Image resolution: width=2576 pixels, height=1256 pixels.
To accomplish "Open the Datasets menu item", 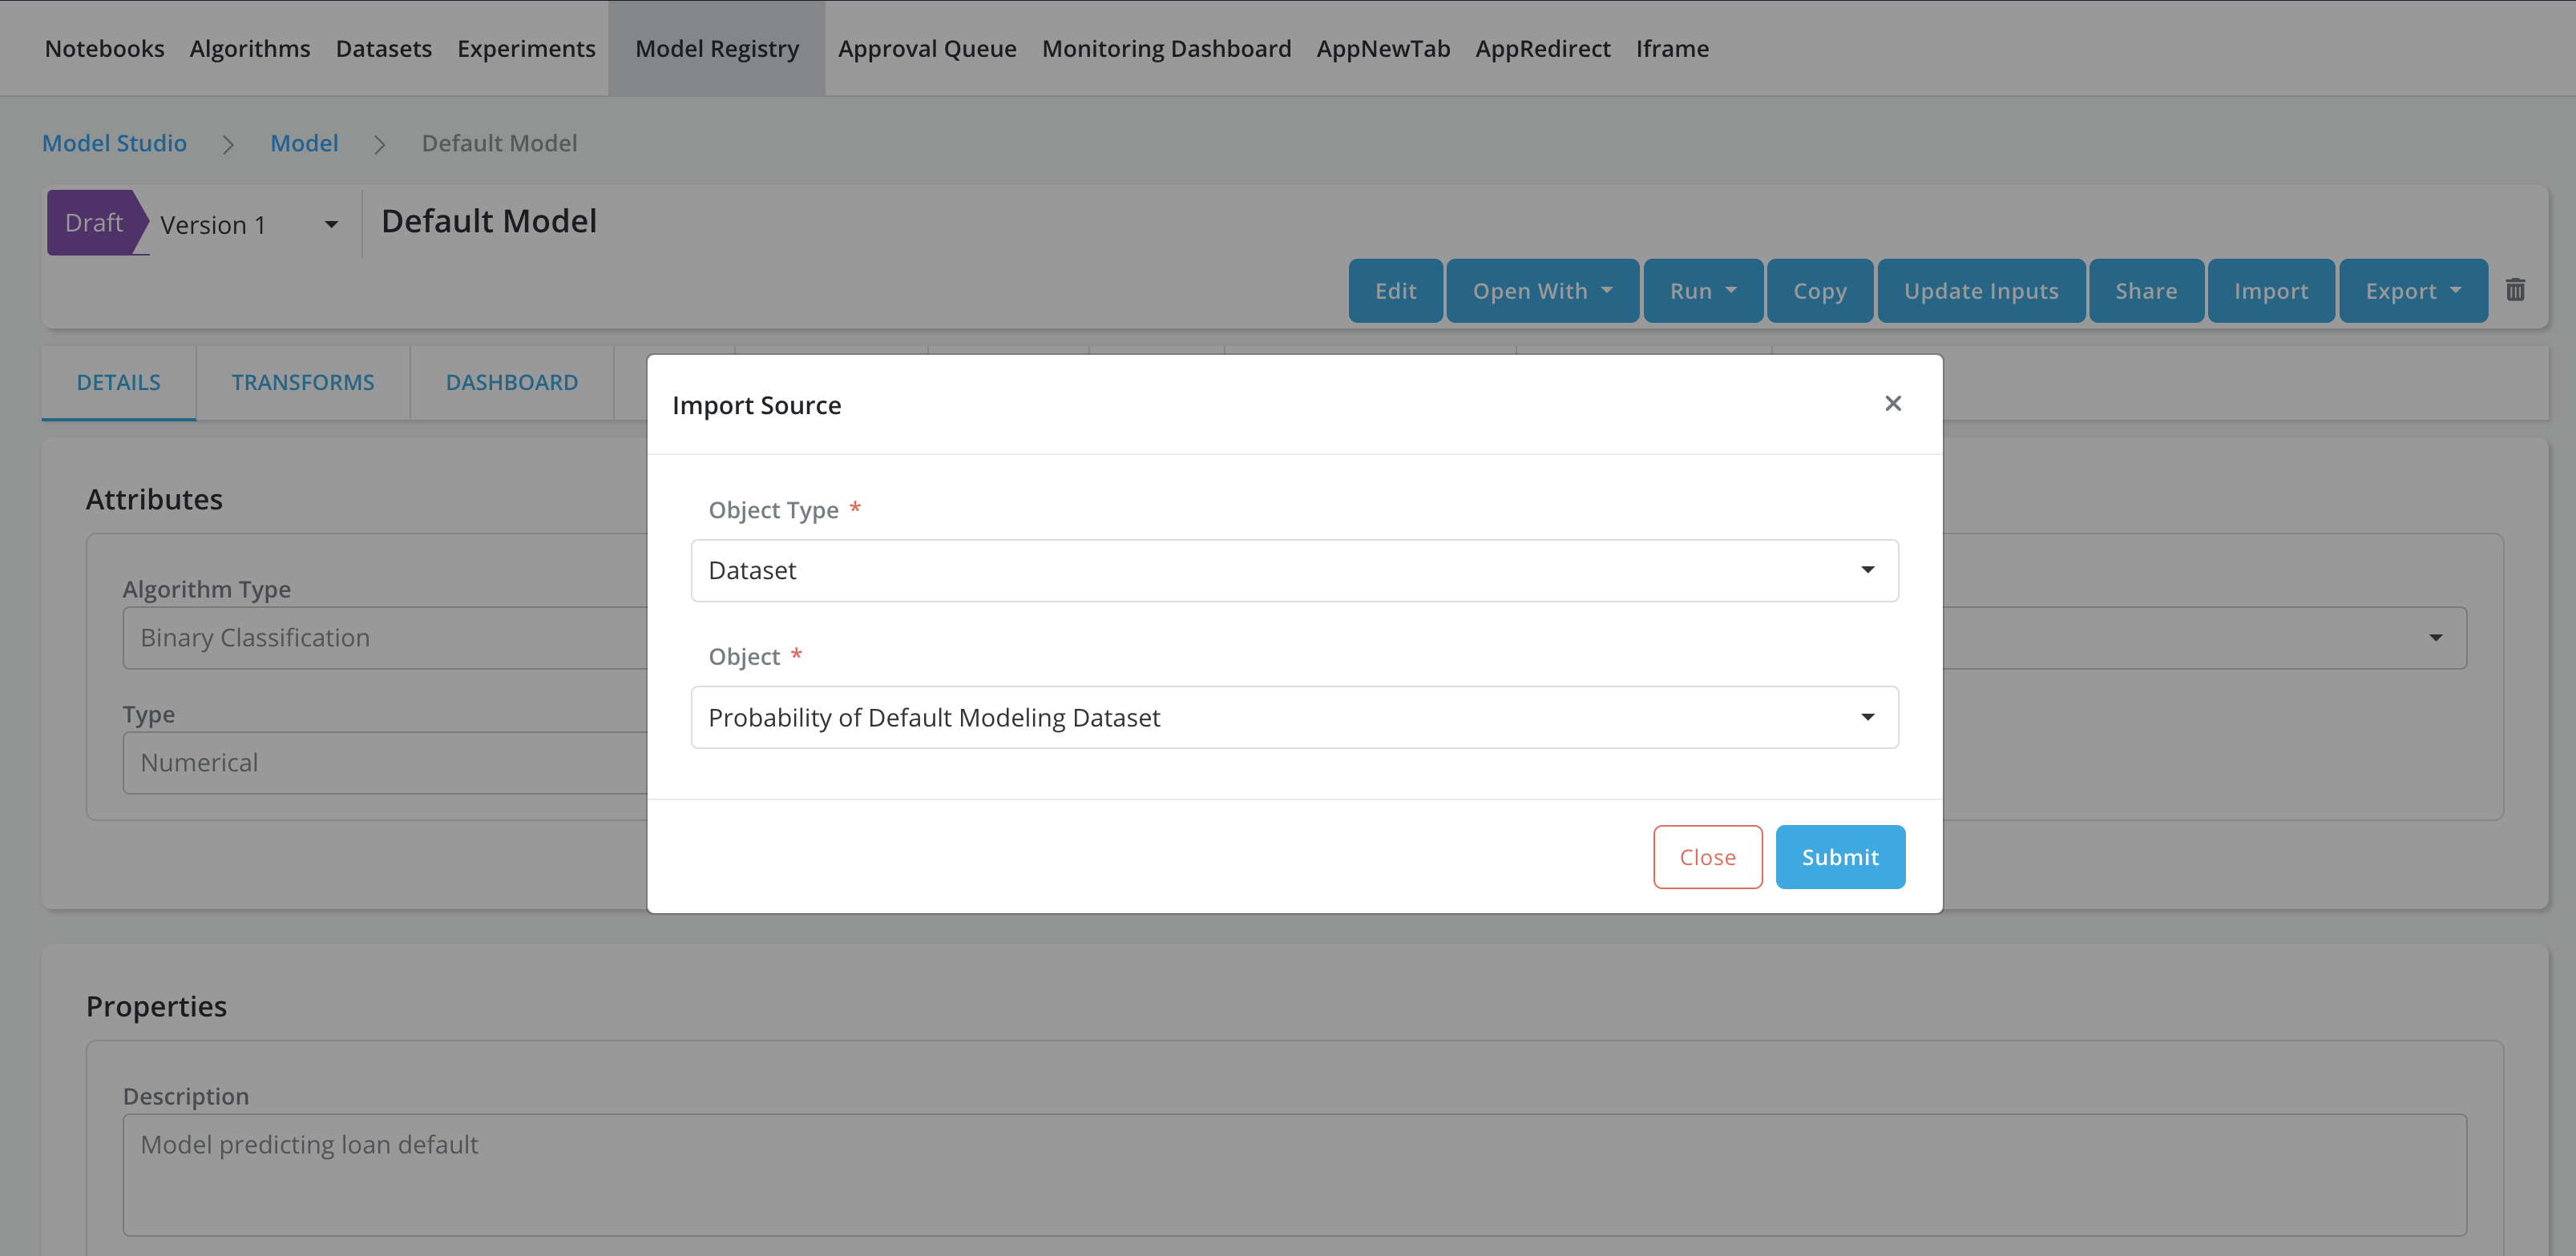I will (383, 48).
